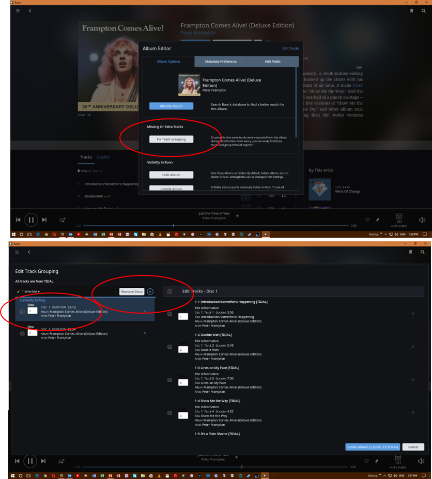Click the Disc 1 number input field
The image size is (432, 479).
coord(33,311)
